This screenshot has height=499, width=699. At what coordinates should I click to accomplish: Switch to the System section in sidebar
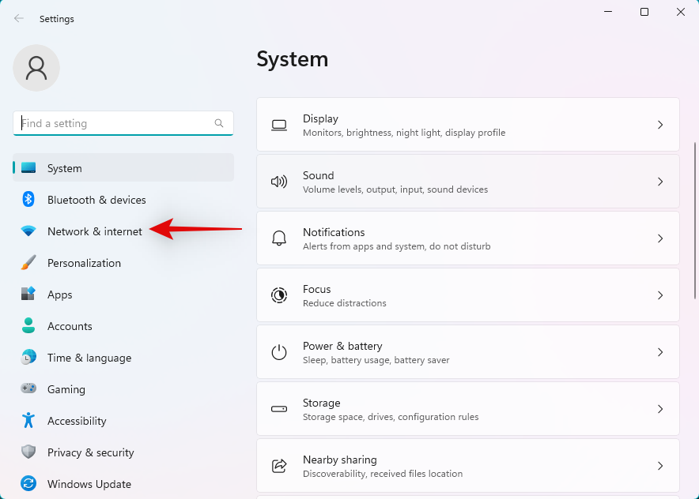(65, 168)
